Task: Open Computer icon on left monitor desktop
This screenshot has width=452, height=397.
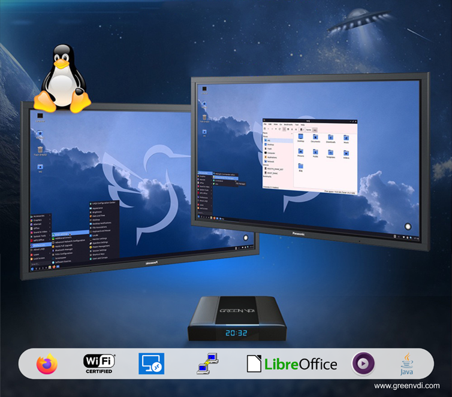Action: tap(40, 117)
